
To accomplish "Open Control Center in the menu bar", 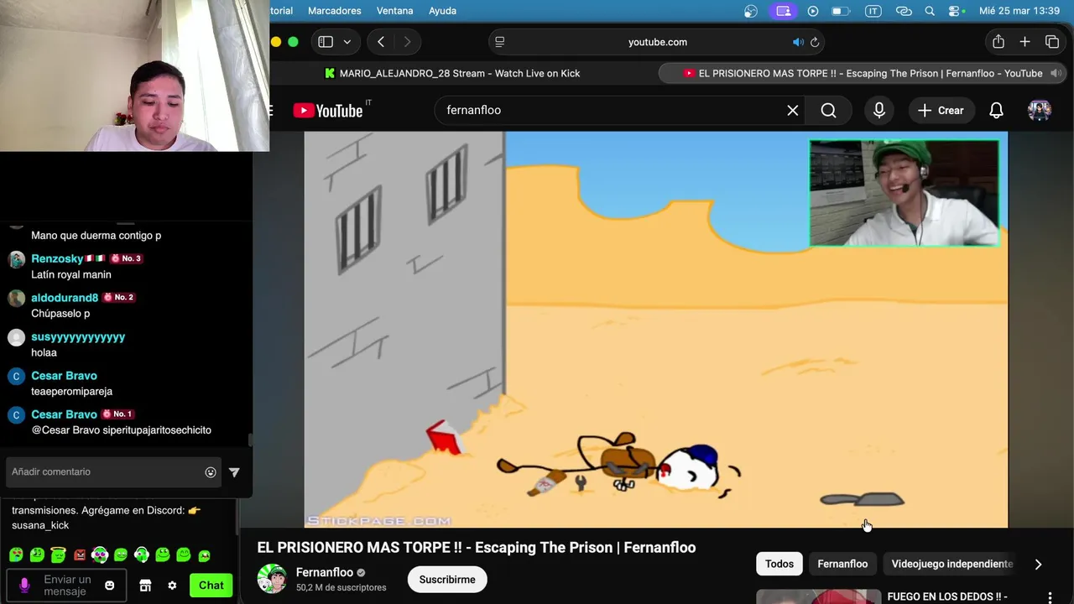I will (955, 11).
